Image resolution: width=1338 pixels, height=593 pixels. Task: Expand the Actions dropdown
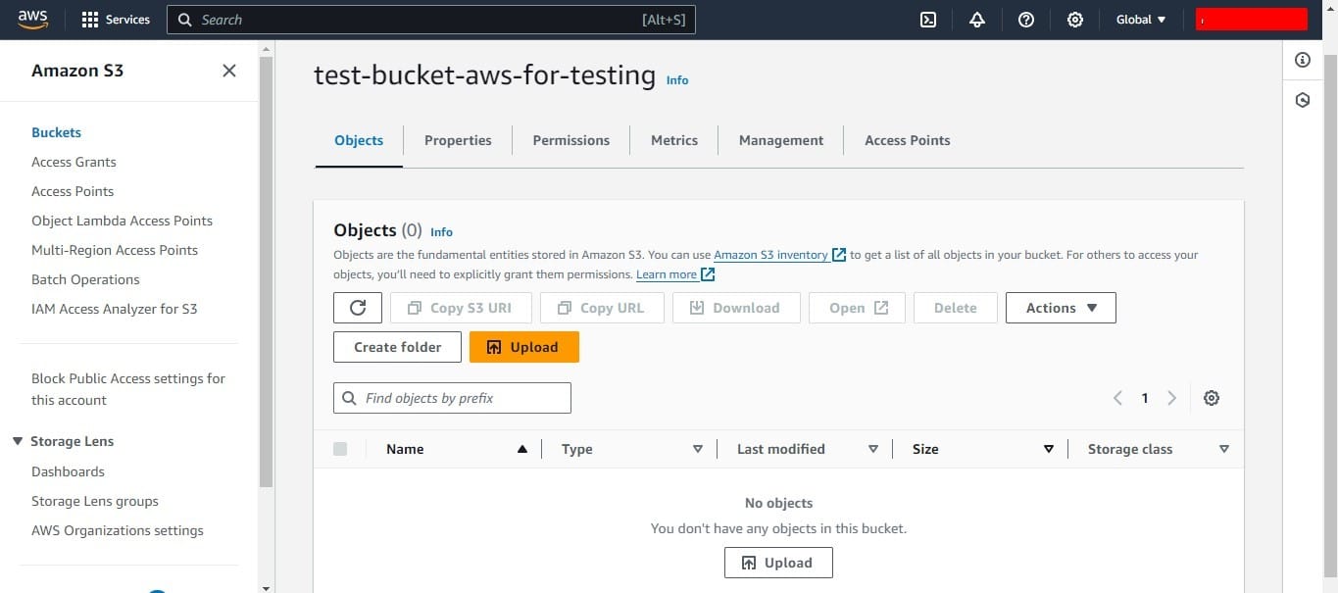click(1061, 308)
